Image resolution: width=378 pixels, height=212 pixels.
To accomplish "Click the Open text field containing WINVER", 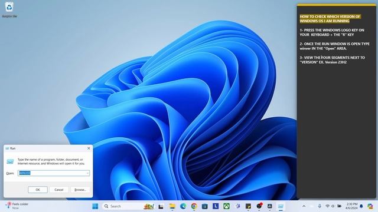I will pyautogui.click(x=54, y=173).
